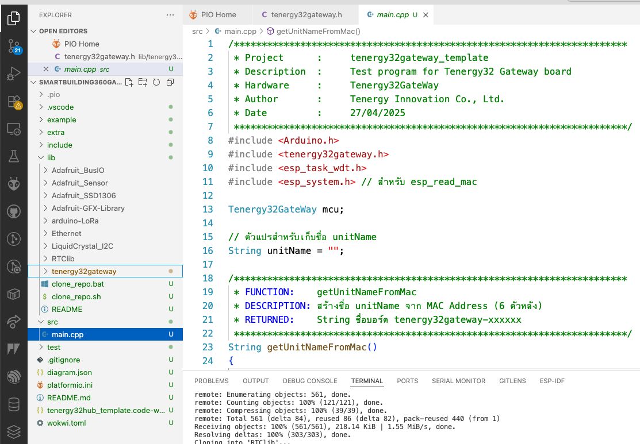Open Remote Explorer view
This screenshot has width=640, height=444.
pyautogui.click(x=13, y=129)
